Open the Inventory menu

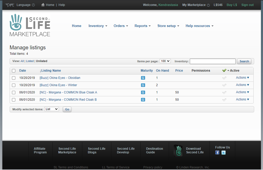[x=98, y=26]
